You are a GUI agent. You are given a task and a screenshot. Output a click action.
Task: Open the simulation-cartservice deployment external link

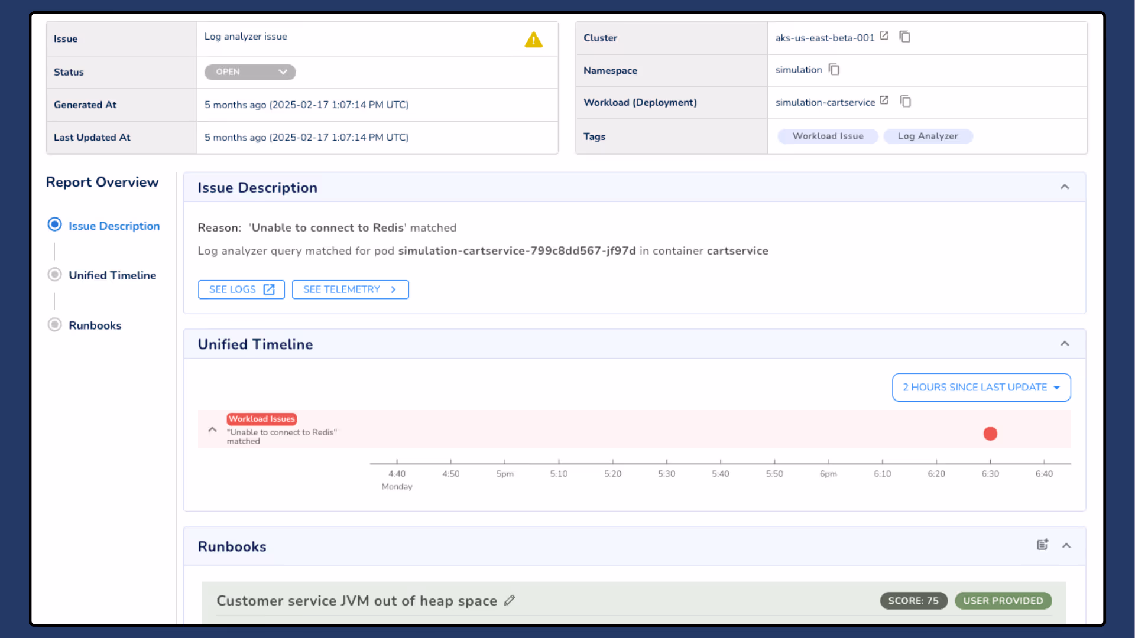884,100
